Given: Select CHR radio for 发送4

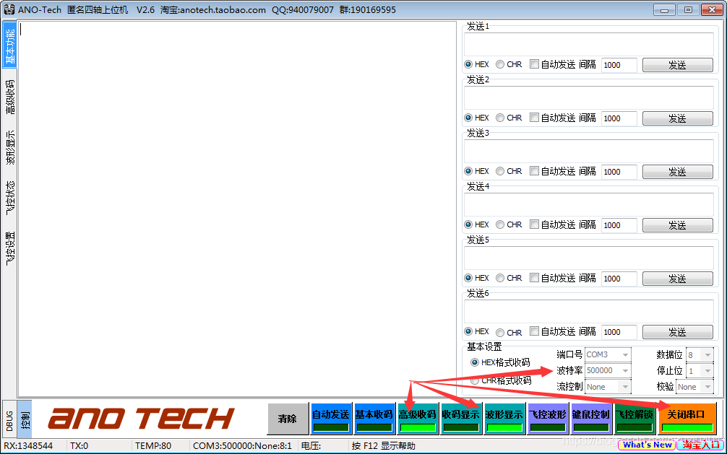Looking at the screenshot, I should [500, 224].
